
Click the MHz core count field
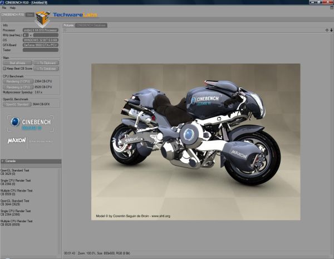point(26,35)
